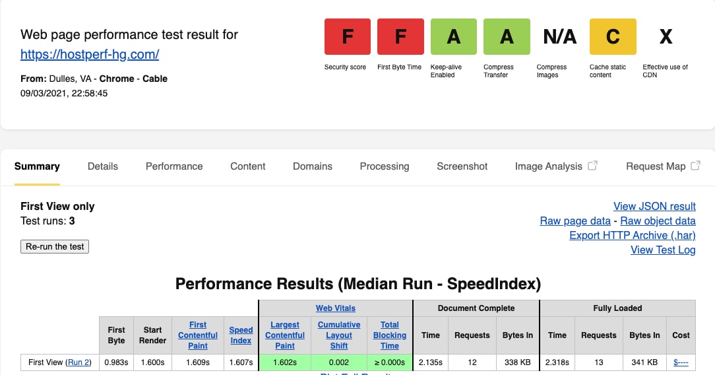Viewport: 715px width, 375px height.
Task: Open the View Test Log link
Action: point(663,250)
